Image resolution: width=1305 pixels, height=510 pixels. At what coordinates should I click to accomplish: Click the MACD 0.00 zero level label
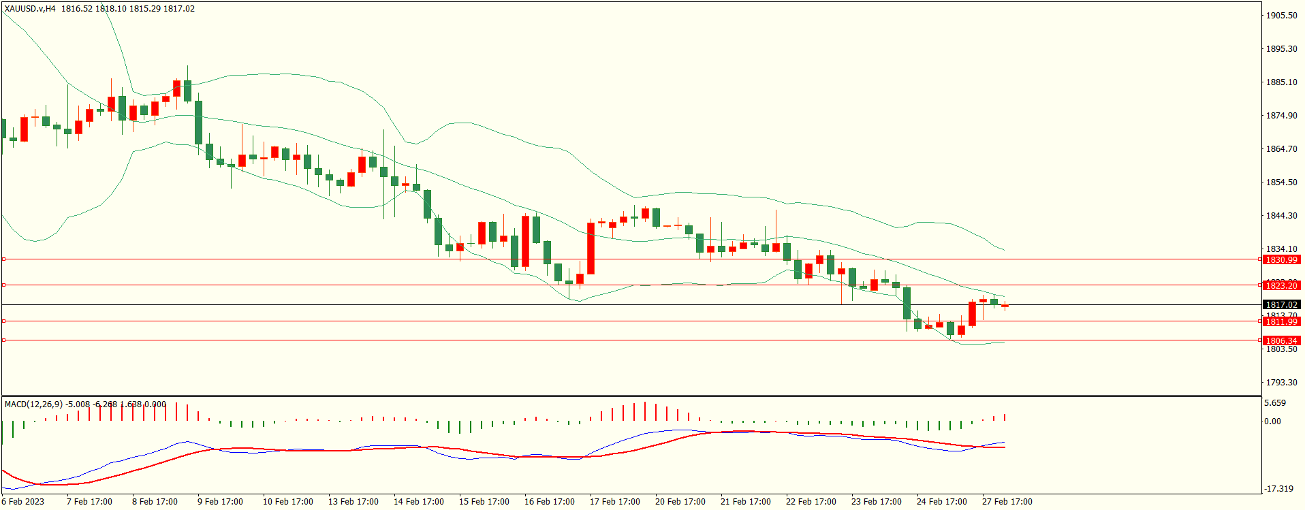click(1272, 421)
